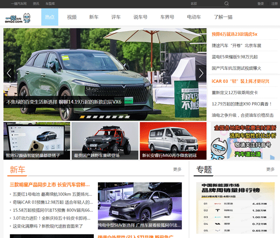Click 资讯 in top bar
280x238 pixels.
point(36,4)
